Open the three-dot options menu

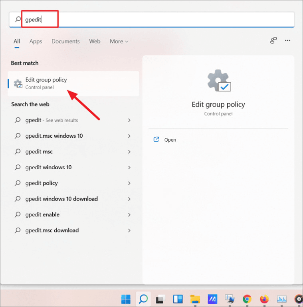tap(287, 41)
